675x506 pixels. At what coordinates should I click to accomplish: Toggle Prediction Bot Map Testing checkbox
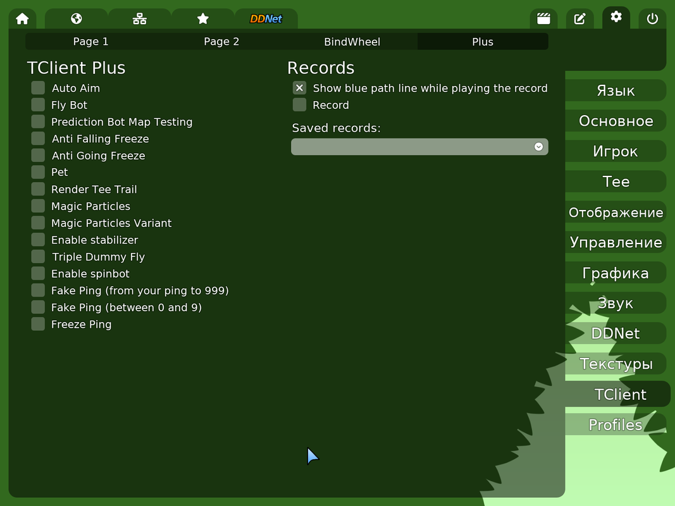click(x=38, y=121)
